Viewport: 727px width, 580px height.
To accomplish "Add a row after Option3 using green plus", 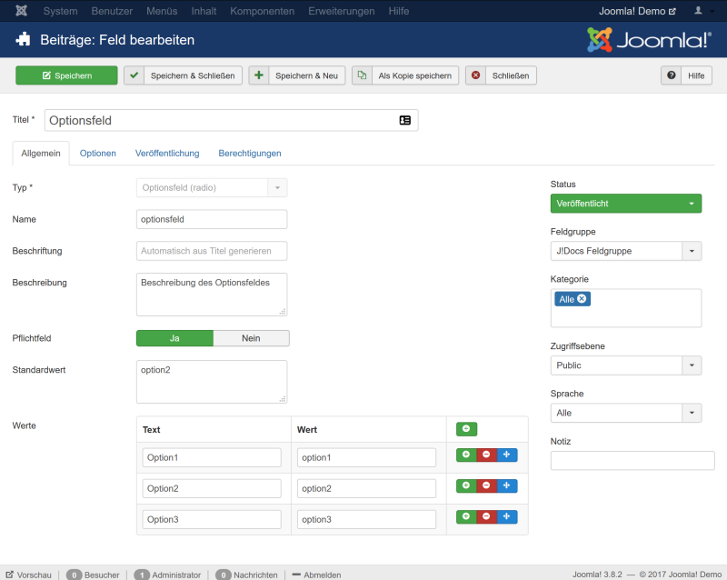I will tap(466, 516).
